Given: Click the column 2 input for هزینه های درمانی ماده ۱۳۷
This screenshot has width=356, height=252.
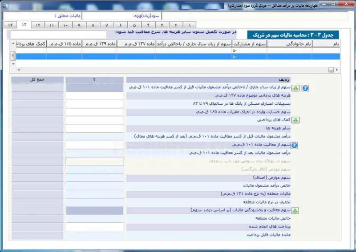Looking at the screenshot, I should [95, 96].
